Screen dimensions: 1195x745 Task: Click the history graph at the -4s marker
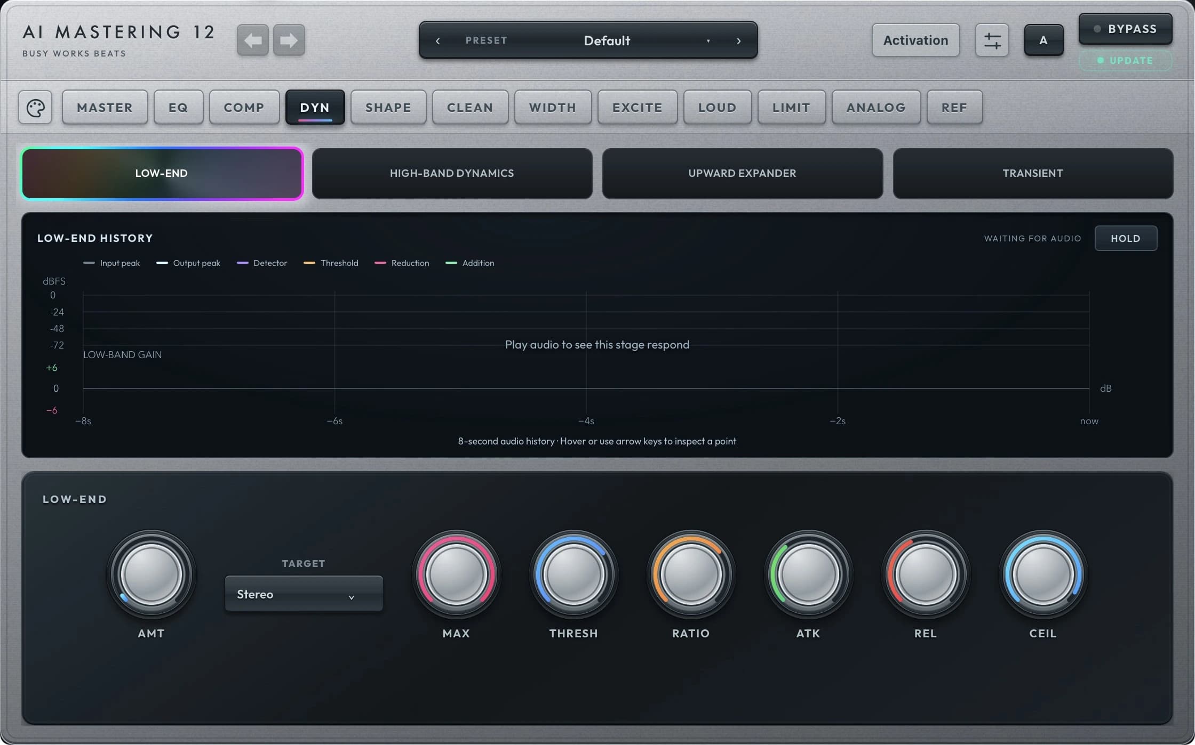click(586, 421)
